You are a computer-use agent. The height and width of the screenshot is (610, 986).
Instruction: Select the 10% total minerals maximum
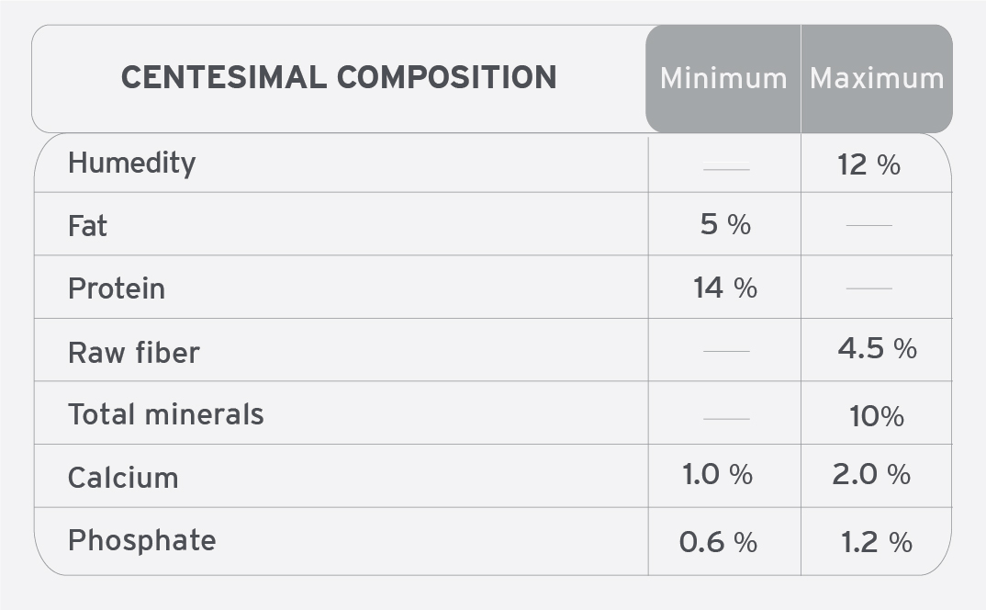[877, 416]
